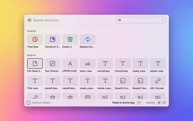The width and height of the screenshot is (193, 121).
Task: Focus the Search shortcuts field
Action: coord(72,20)
